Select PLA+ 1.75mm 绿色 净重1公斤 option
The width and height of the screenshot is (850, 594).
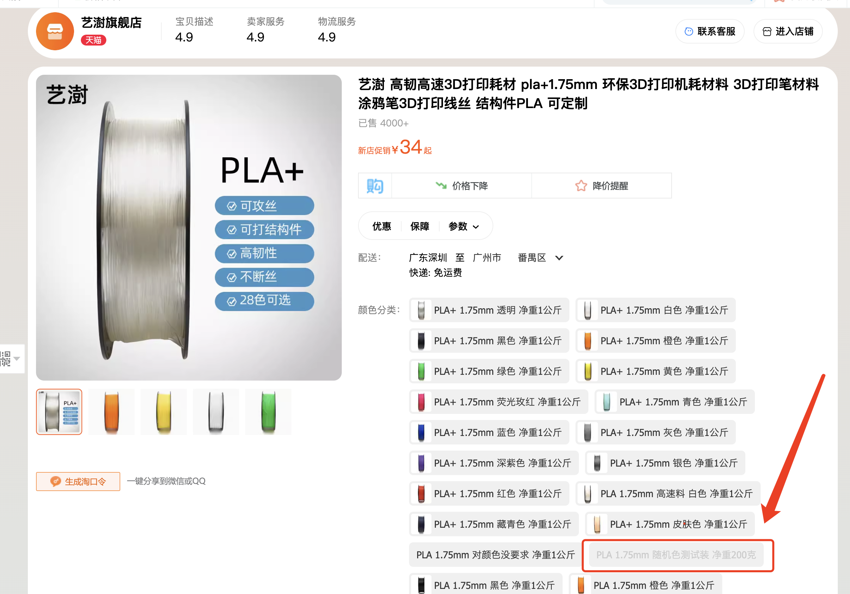[489, 371]
